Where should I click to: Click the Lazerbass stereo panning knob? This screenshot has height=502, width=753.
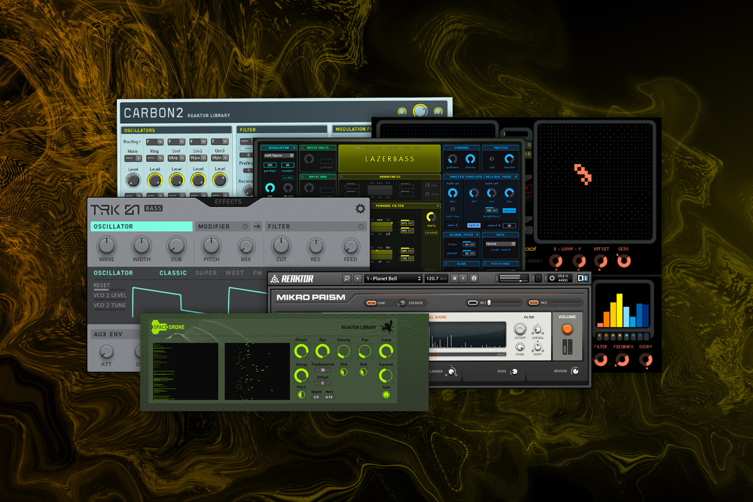(x=470, y=159)
